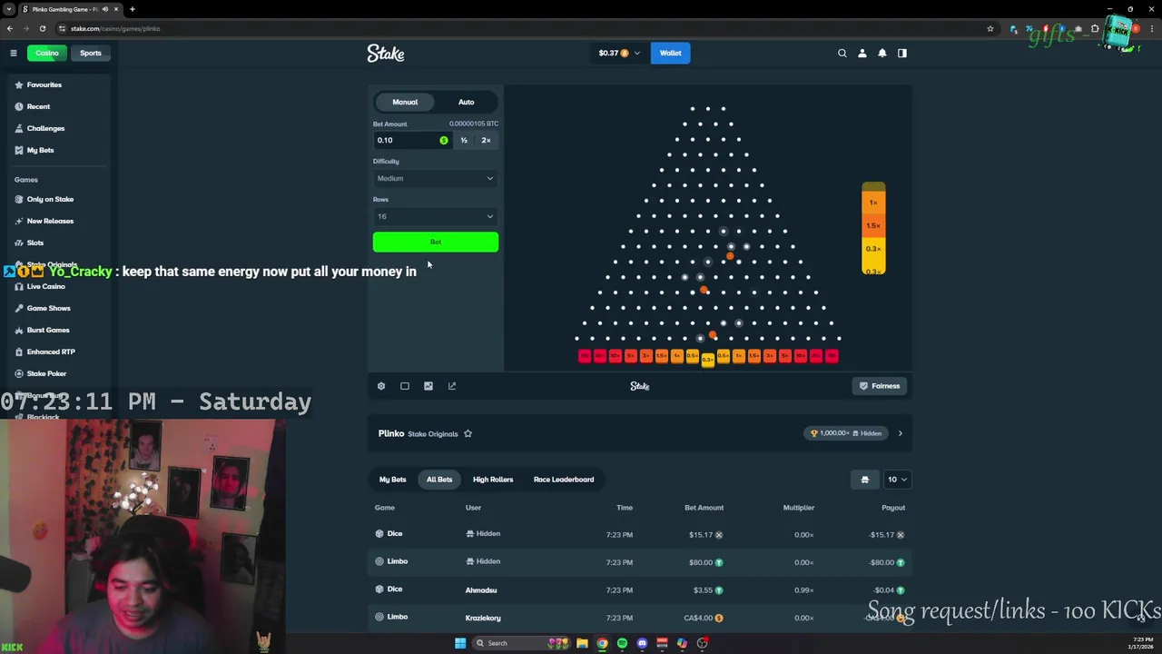Expand the Plinko game info chevron

pyautogui.click(x=900, y=433)
